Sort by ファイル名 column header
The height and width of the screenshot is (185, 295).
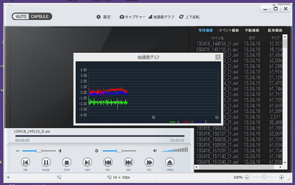point(217,38)
